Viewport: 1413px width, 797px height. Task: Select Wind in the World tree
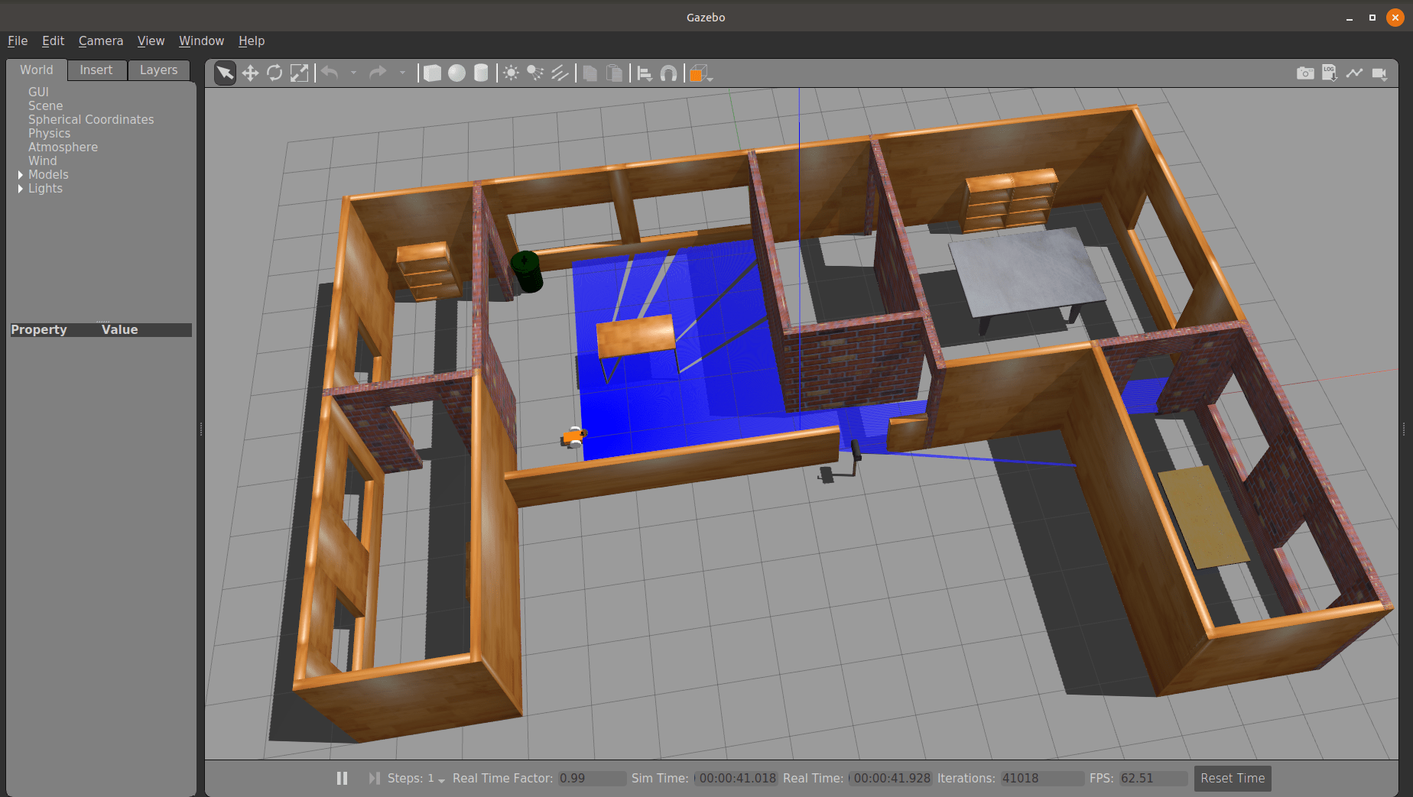coord(43,160)
